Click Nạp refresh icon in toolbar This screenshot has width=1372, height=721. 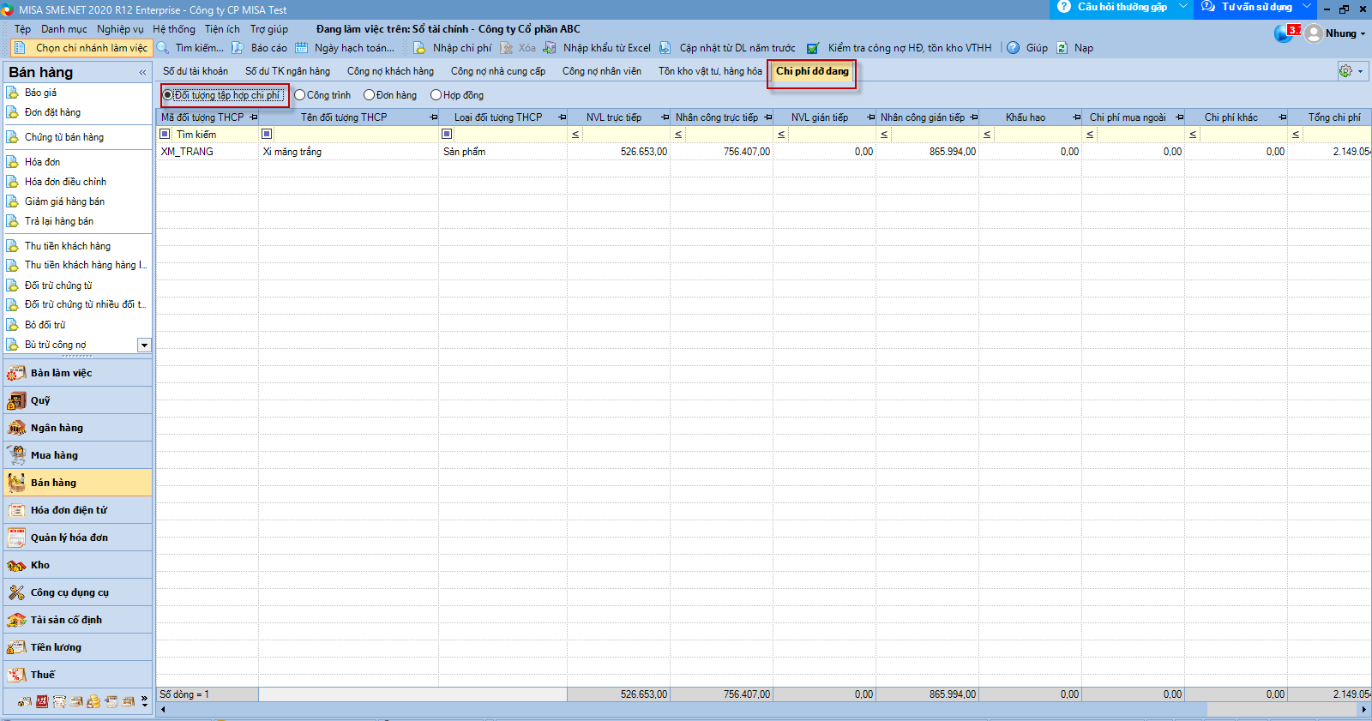point(1062,48)
